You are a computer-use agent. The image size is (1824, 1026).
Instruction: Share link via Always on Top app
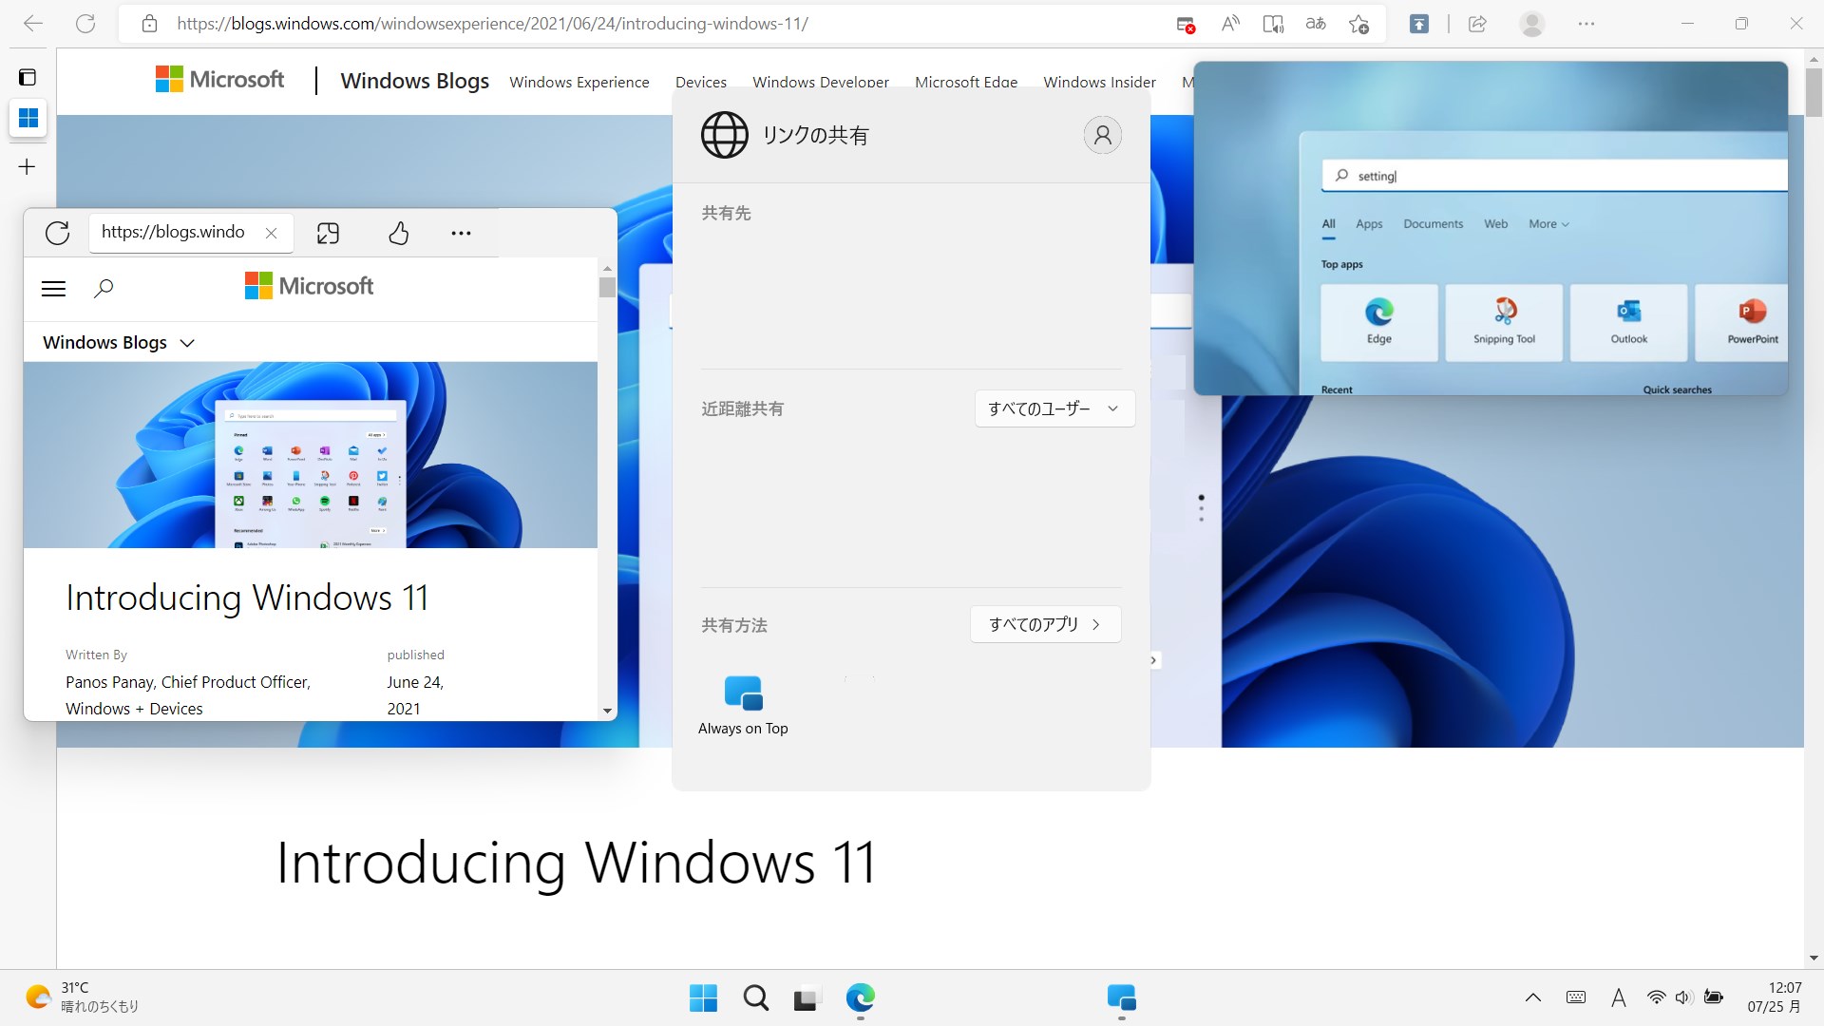point(743,704)
